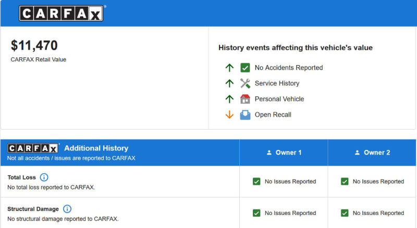Click Owner 1 Structural Damage No Issues Reported text
The image size is (417, 228).
tap(290, 213)
